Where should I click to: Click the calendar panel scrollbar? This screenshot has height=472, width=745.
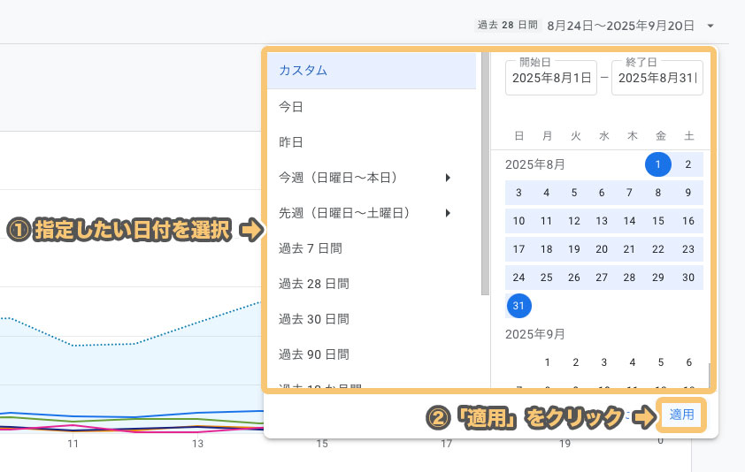(x=708, y=373)
